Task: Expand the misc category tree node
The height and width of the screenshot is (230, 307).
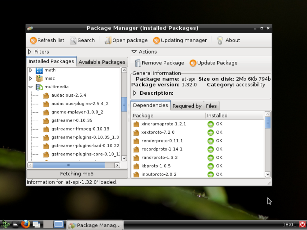Action: coord(31,79)
